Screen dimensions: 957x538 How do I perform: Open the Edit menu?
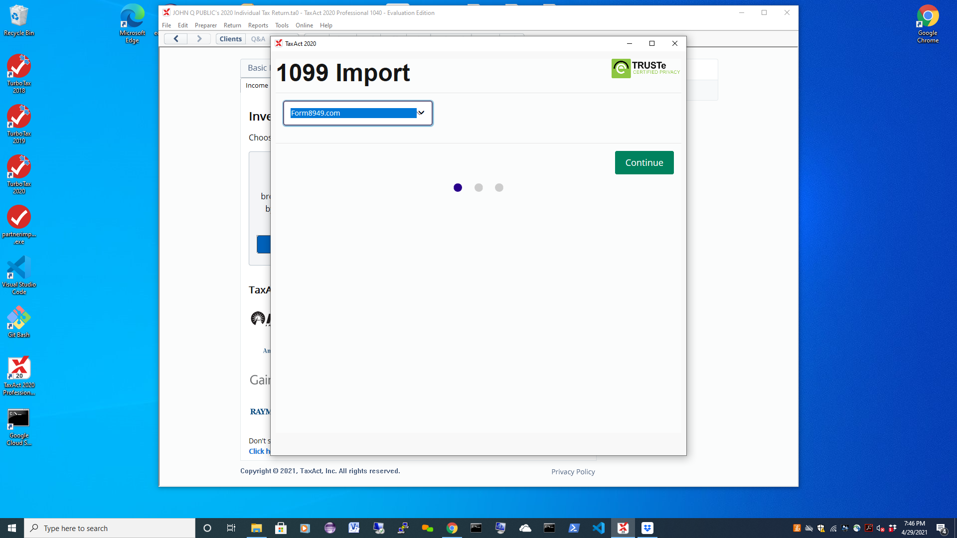point(183,25)
